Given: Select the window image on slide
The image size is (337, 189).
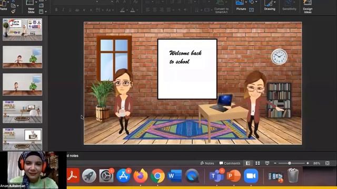Looking at the screenshot, I should (114, 58).
